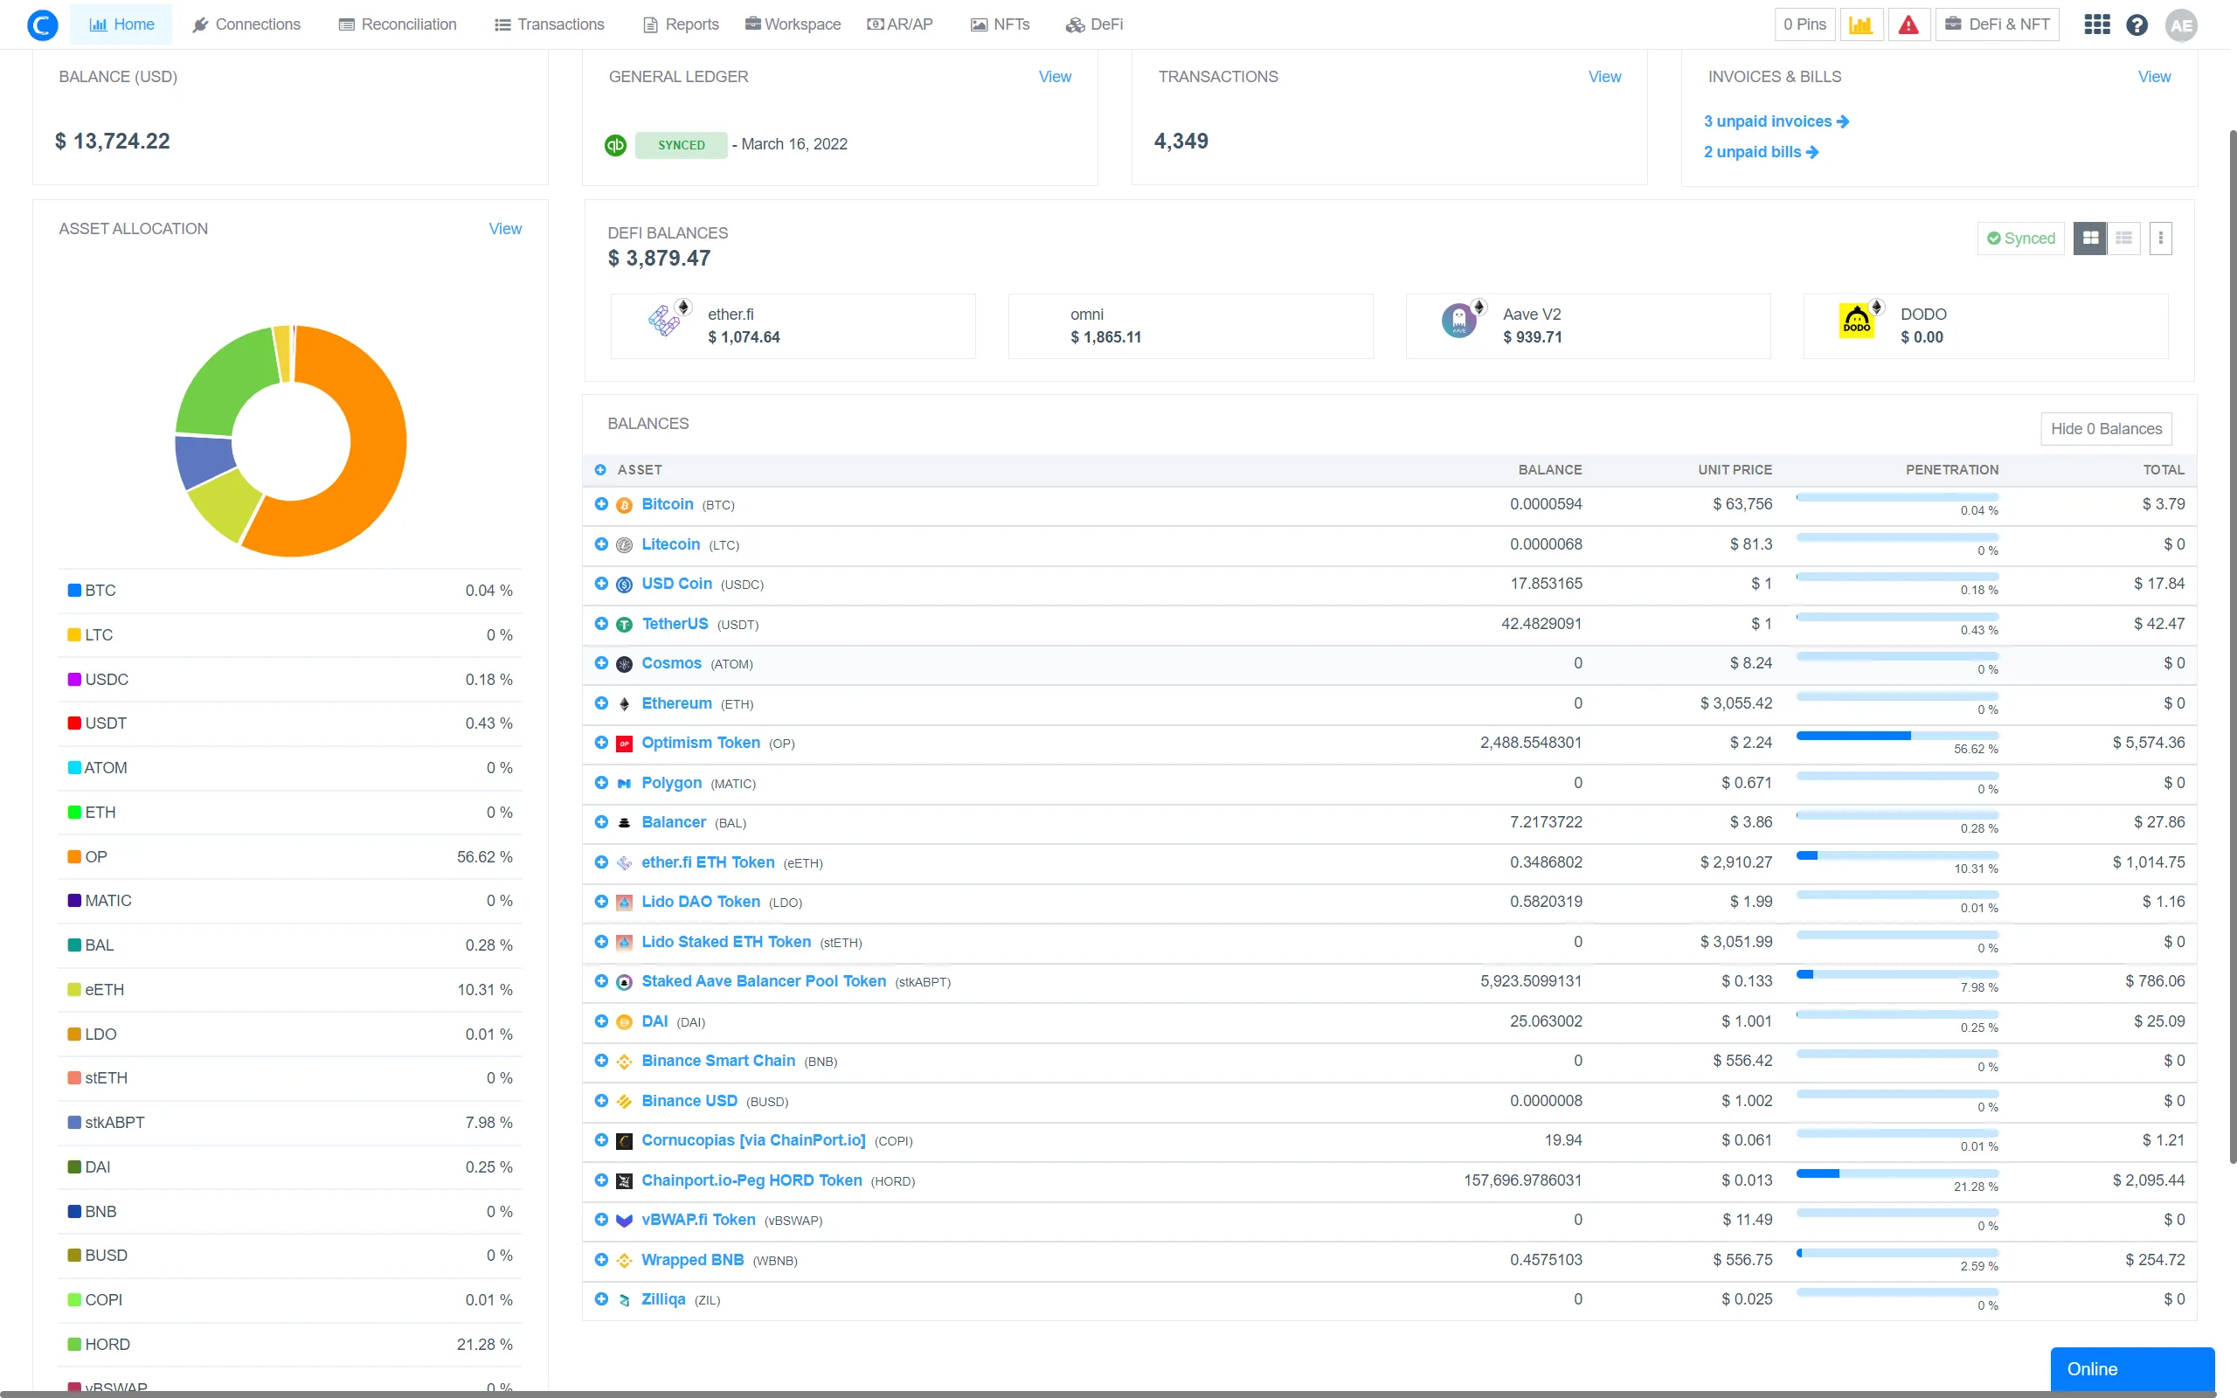Click the QuickBooks sync icon in General Ledger

tap(616, 145)
